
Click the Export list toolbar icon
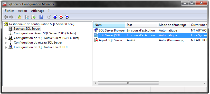point(33,17)
